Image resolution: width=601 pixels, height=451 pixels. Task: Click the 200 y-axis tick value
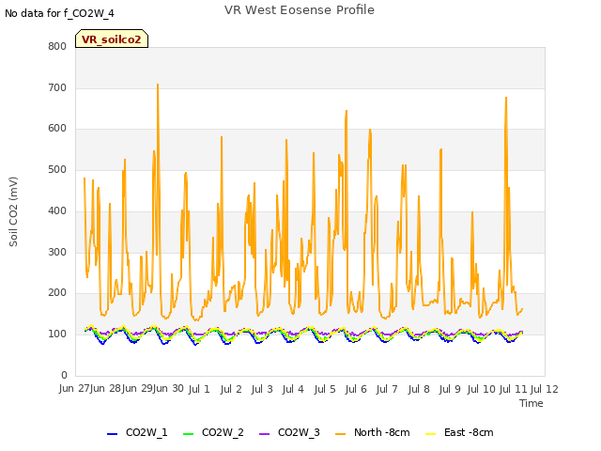(x=57, y=293)
